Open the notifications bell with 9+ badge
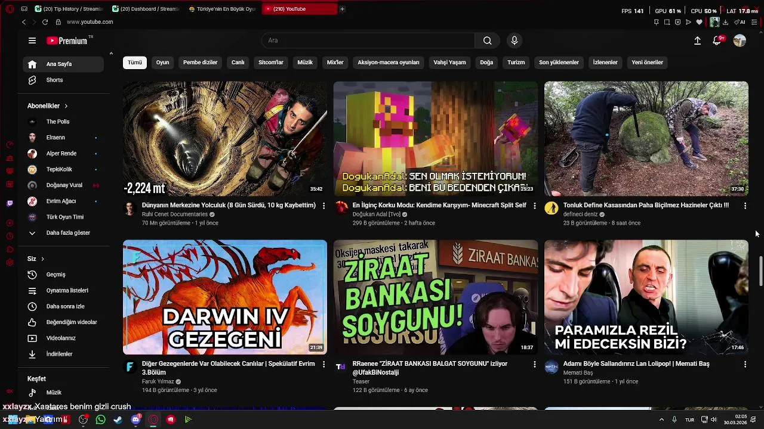Viewport: 764px width, 429px height. pyautogui.click(x=717, y=41)
